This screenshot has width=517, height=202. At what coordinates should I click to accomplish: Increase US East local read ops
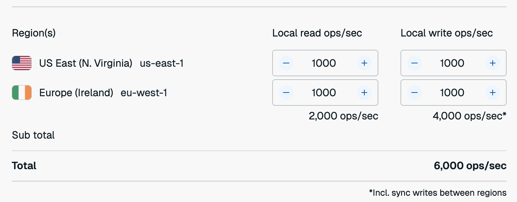[x=364, y=63]
